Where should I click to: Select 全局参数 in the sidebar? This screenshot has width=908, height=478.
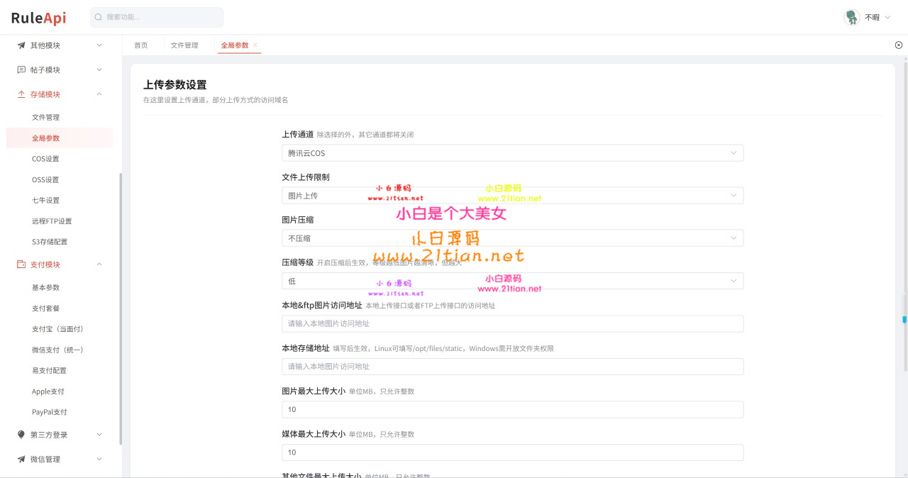60,138
